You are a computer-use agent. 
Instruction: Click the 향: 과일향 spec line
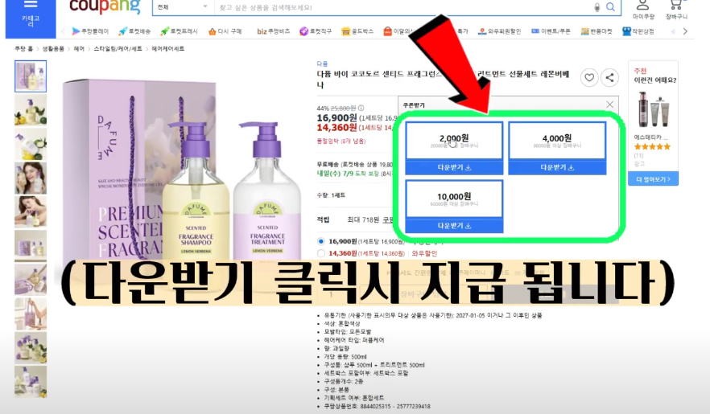[336, 348]
